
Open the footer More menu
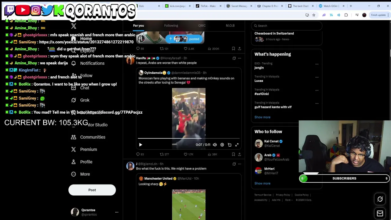click(x=289, y=200)
